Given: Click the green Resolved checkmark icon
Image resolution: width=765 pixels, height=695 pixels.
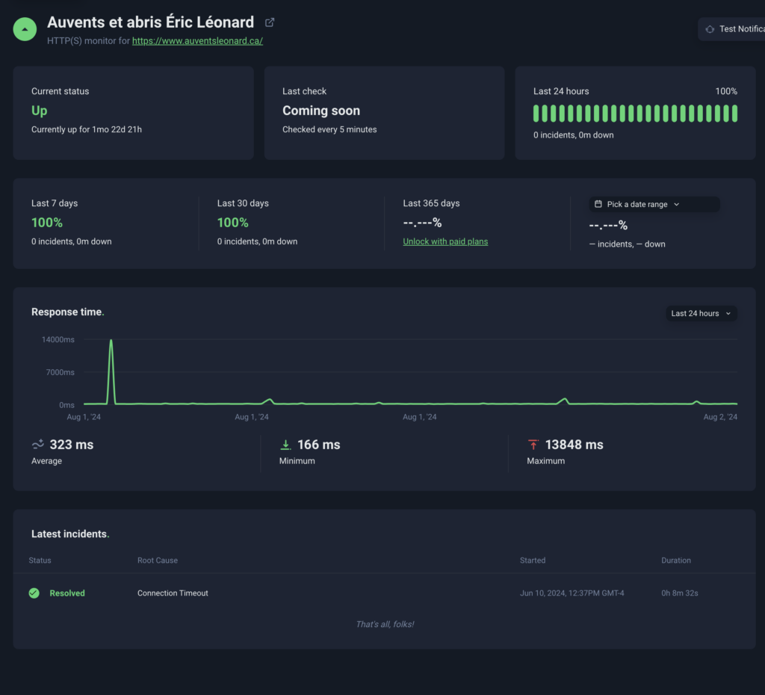Looking at the screenshot, I should [x=34, y=593].
